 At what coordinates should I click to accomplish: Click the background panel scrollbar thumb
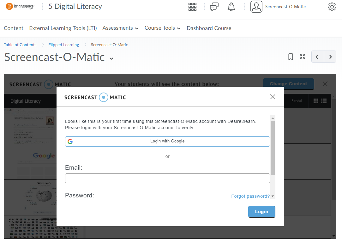(x=333, y=149)
